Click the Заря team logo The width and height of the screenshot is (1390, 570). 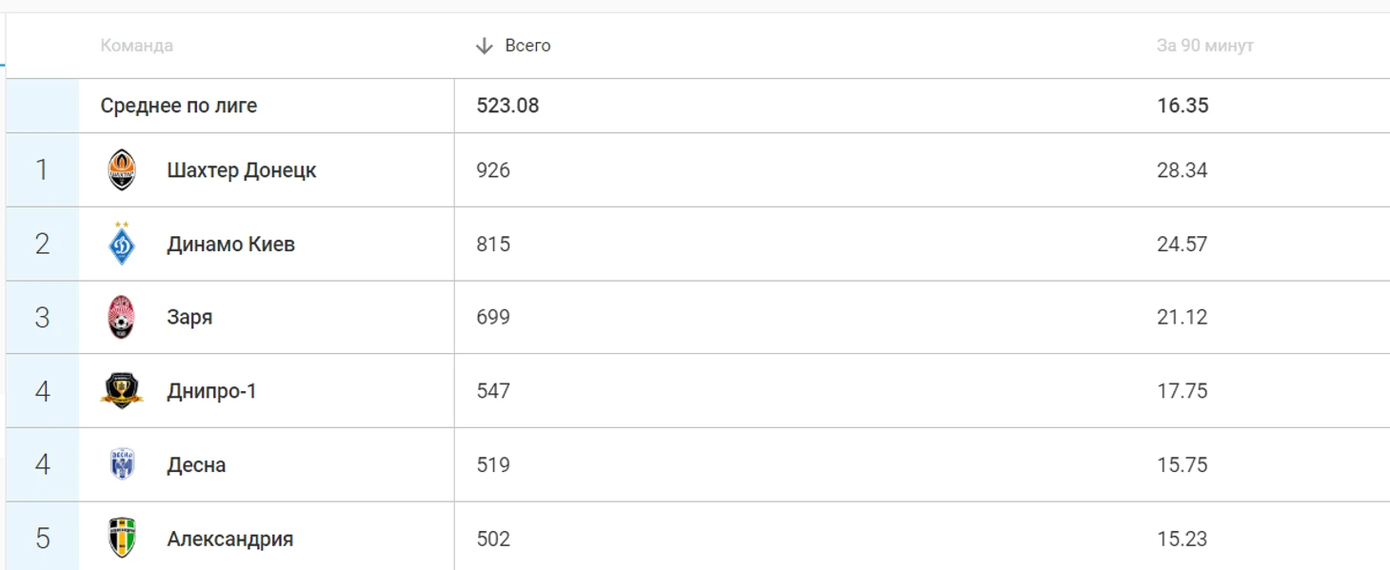[x=122, y=317]
